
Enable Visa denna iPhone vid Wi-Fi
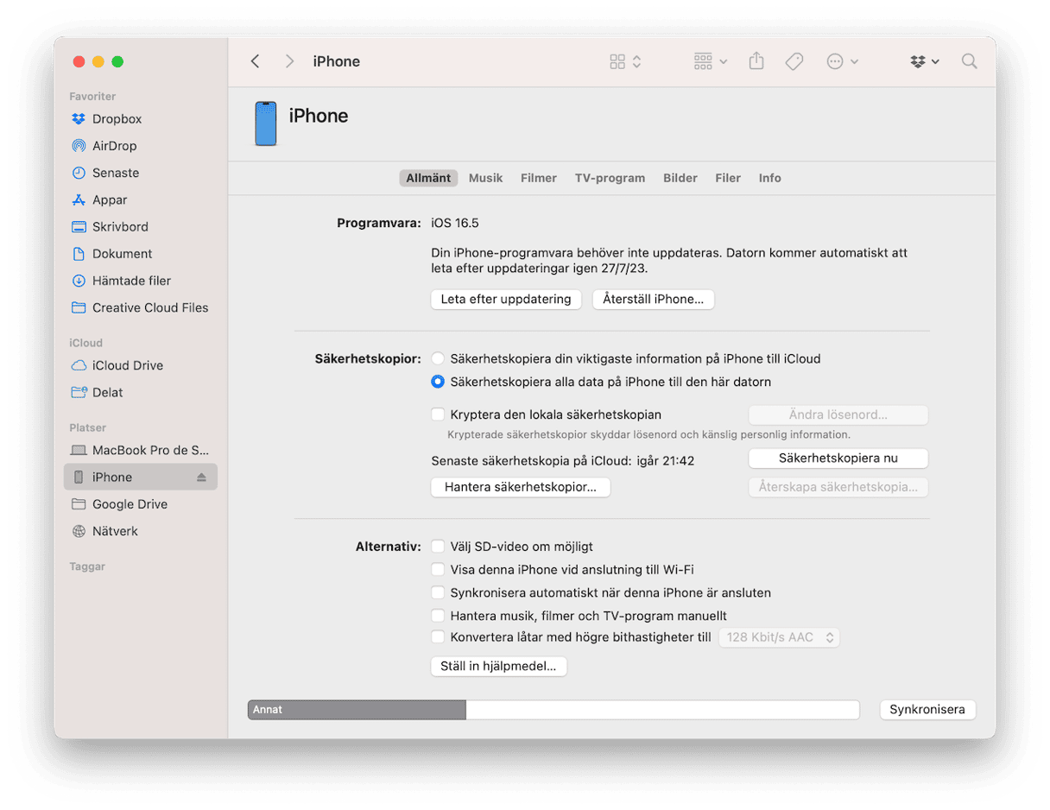pos(439,570)
